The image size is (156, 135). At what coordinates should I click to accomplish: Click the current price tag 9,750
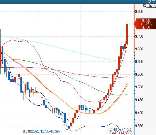click(145, 24)
